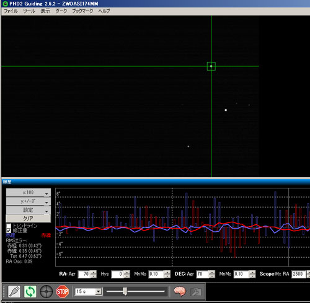
Task: Click the RA MnMo 0.10 field
Action: 156,274
